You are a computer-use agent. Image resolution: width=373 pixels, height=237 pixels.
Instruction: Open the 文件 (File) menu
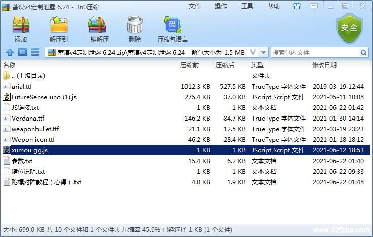(x=195, y=6)
